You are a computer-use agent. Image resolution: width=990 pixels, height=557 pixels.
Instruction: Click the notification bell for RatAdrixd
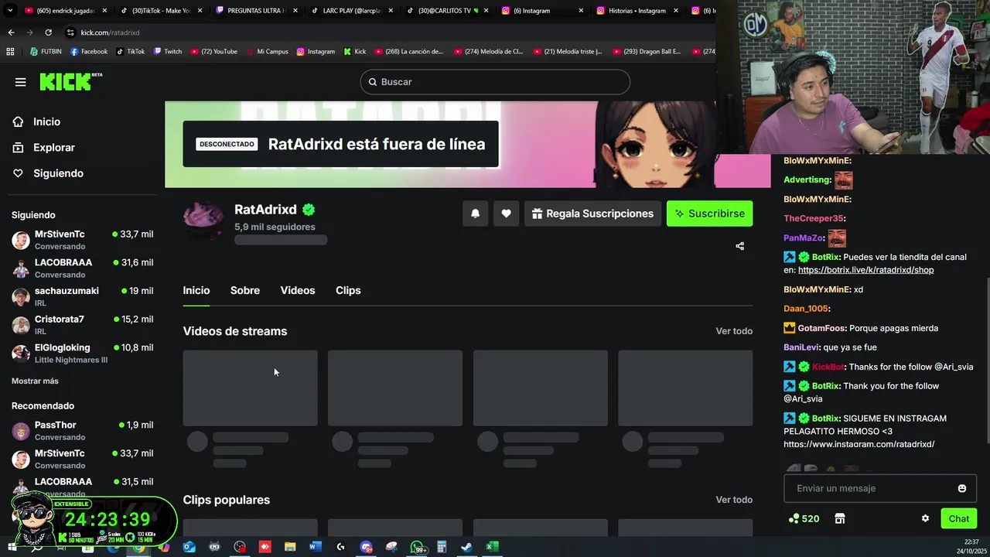[x=476, y=214]
